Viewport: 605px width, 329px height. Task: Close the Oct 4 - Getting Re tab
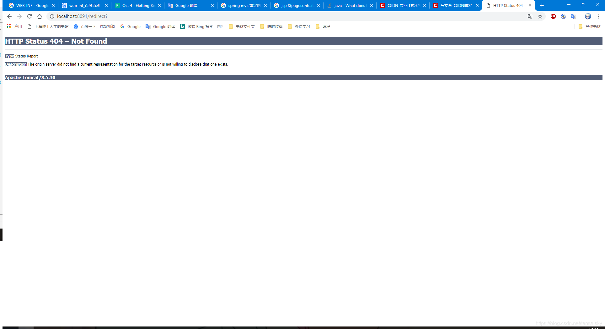pyautogui.click(x=159, y=5)
